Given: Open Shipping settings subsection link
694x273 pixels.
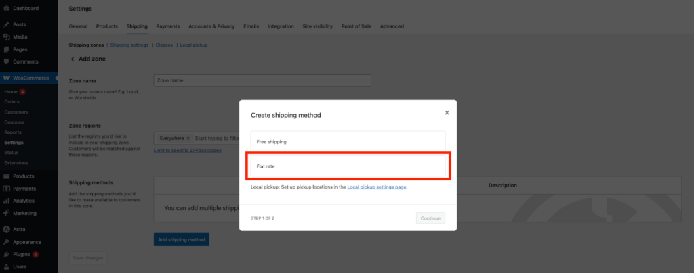Looking at the screenshot, I should [x=129, y=45].
